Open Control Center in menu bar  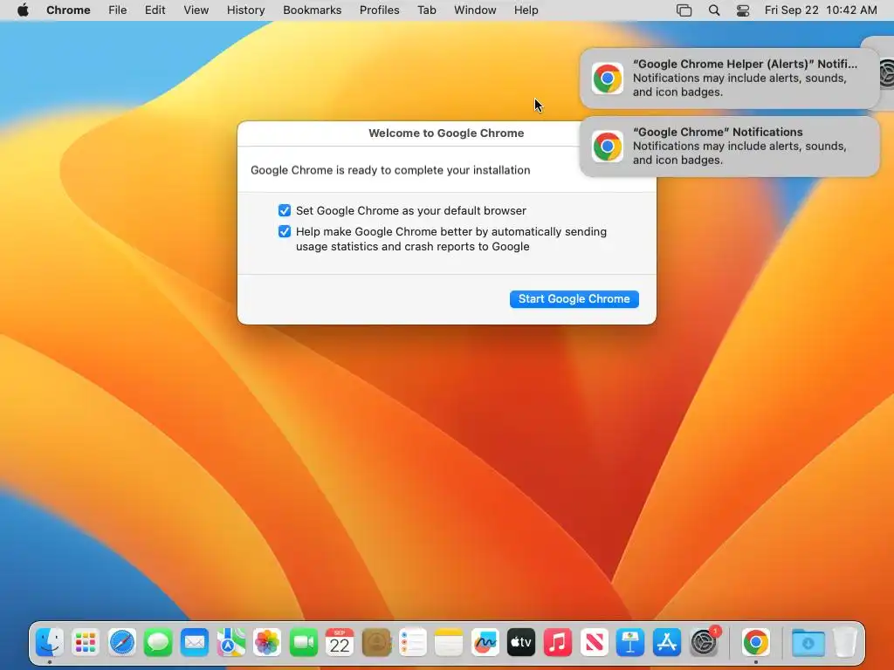[x=743, y=10]
